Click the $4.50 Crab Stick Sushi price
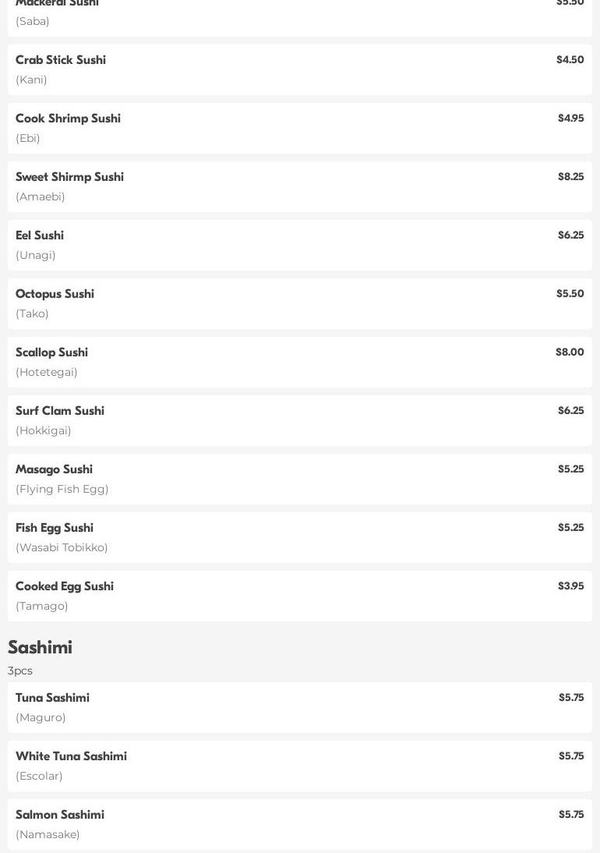 570,60
